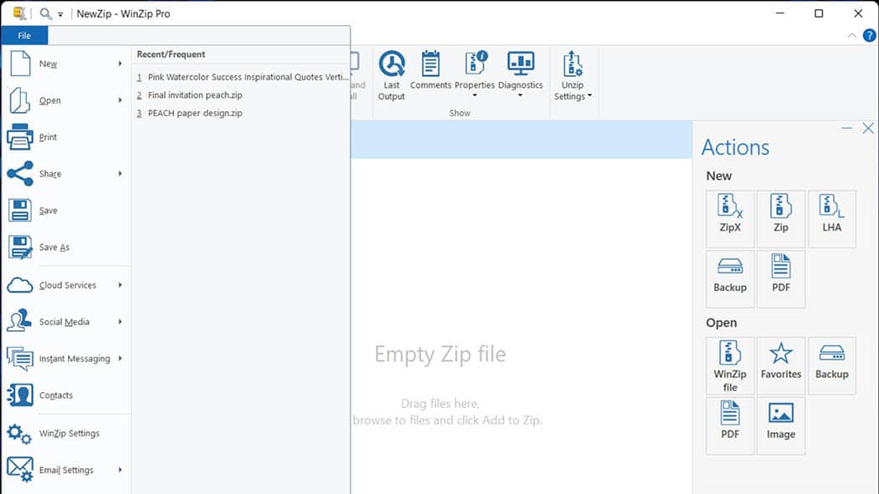Screen dimensions: 879x494
Task: Close the Actions pane
Action: coord(868,129)
